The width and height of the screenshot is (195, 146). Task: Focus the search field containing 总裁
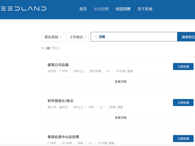click(134, 36)
